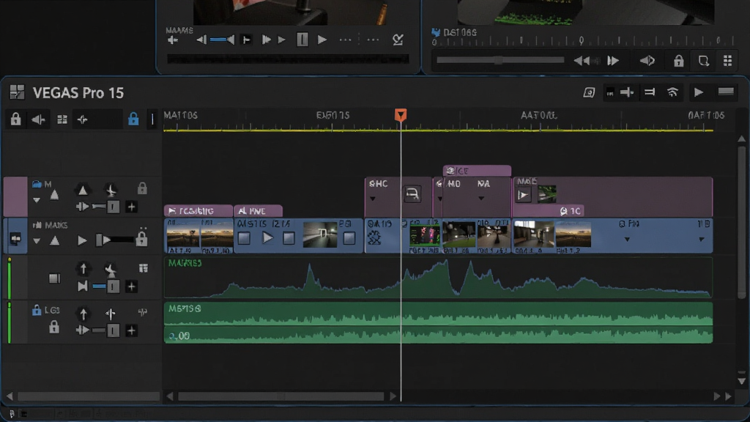750x422 pixels.
Task: Select the green thumbnail in the MAE purple clip
Action: click(546, 193)
